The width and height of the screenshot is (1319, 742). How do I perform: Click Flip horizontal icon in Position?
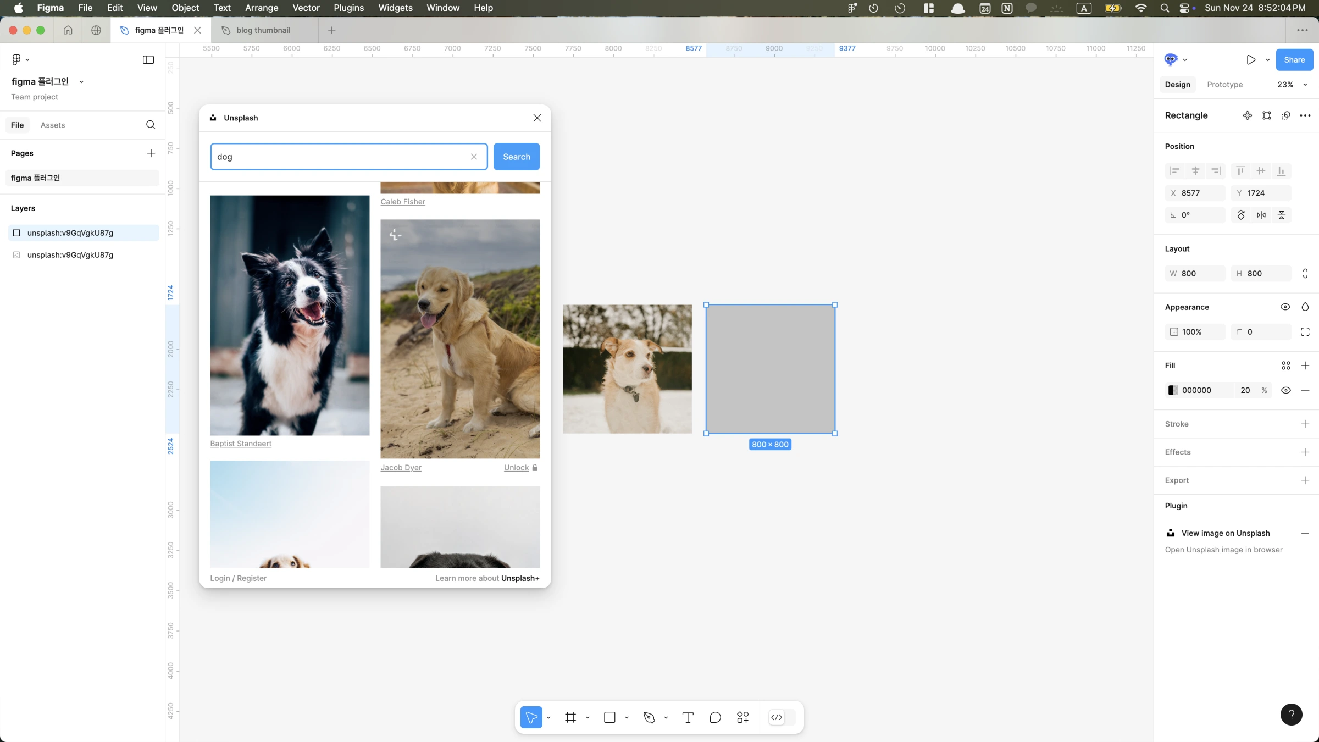point(1261,215)
